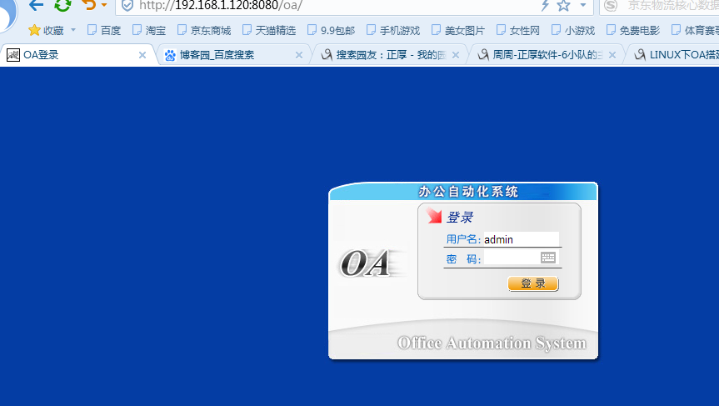Click the search box showing 京东物流核心数据
Viewport: 719px width, 406px height.
672,6
